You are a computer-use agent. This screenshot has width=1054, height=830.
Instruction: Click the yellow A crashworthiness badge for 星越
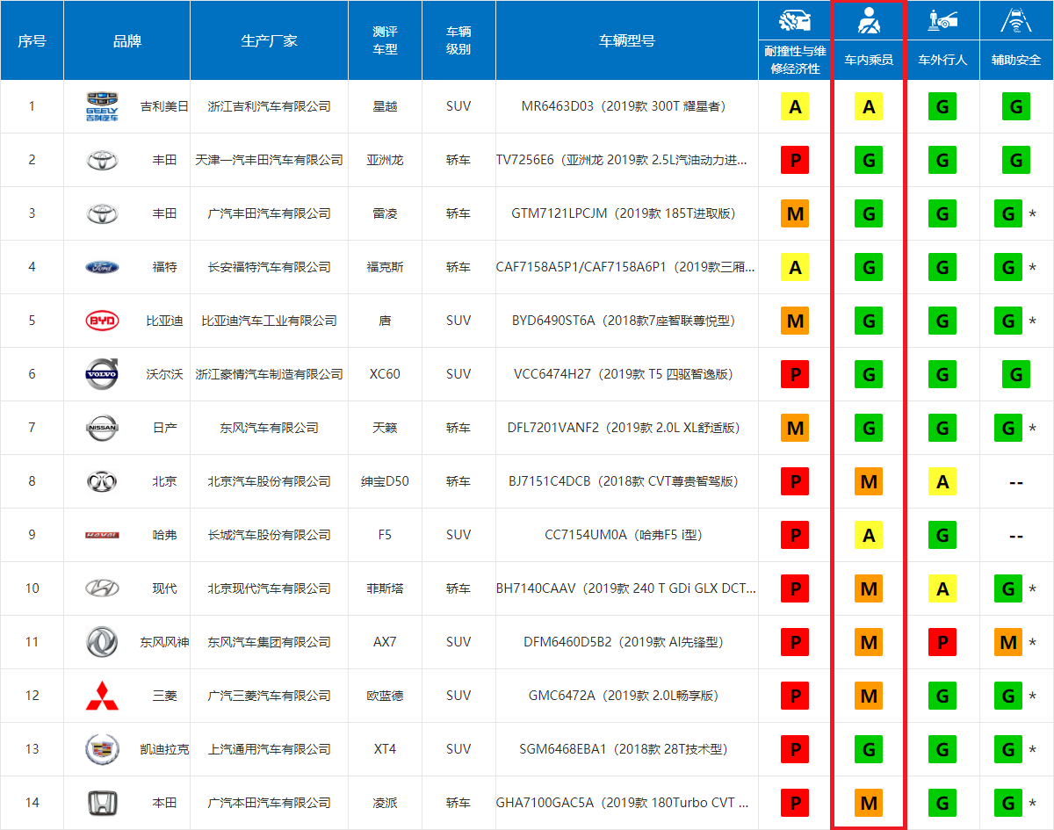click(x=795, y=107)
